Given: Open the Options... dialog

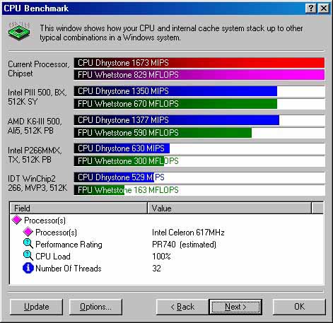Looking at the screenshot, I should point(95,307).
